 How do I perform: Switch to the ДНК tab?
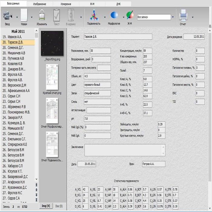(x=118, y=4)
